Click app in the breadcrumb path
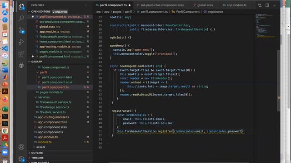This screenshot has height=163, width=291. (x=107, y=12)
